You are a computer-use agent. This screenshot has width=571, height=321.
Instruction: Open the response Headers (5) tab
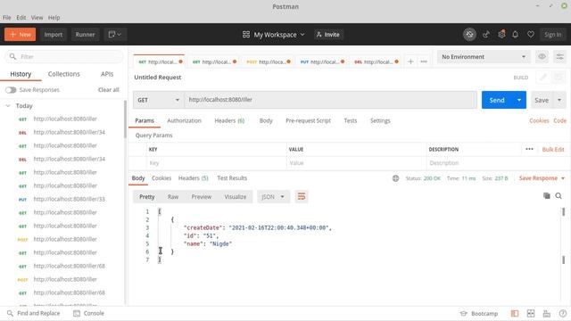pos(193,178)
